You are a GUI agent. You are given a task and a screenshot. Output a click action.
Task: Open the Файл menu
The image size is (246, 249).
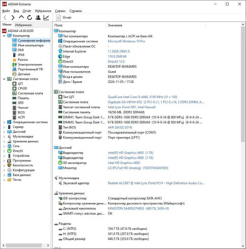click(6, 11)
